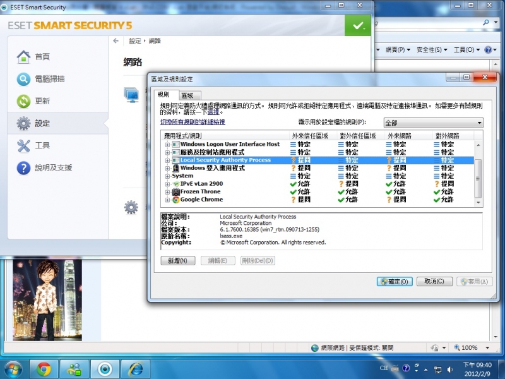
Task: Click the IE help question mark icon
Action: pyautogui.click(x=488, y=50)
